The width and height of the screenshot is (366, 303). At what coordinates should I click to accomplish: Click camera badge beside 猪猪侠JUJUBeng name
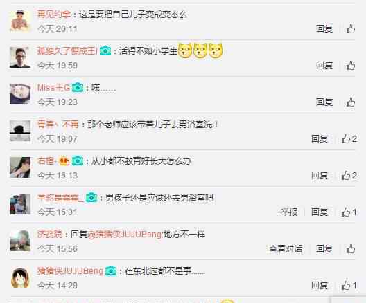[x=111, y=270]
